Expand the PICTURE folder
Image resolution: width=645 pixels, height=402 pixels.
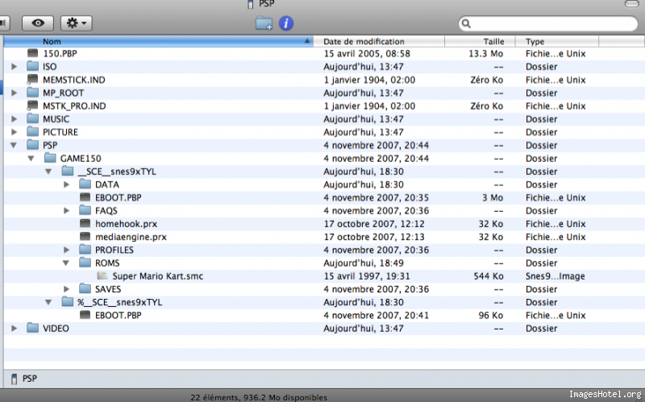[x=14, y=132]
